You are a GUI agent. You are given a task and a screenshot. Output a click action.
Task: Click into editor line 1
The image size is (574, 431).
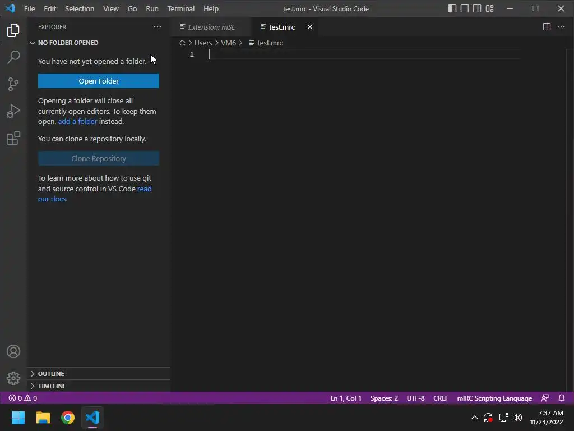coord(364,54)
